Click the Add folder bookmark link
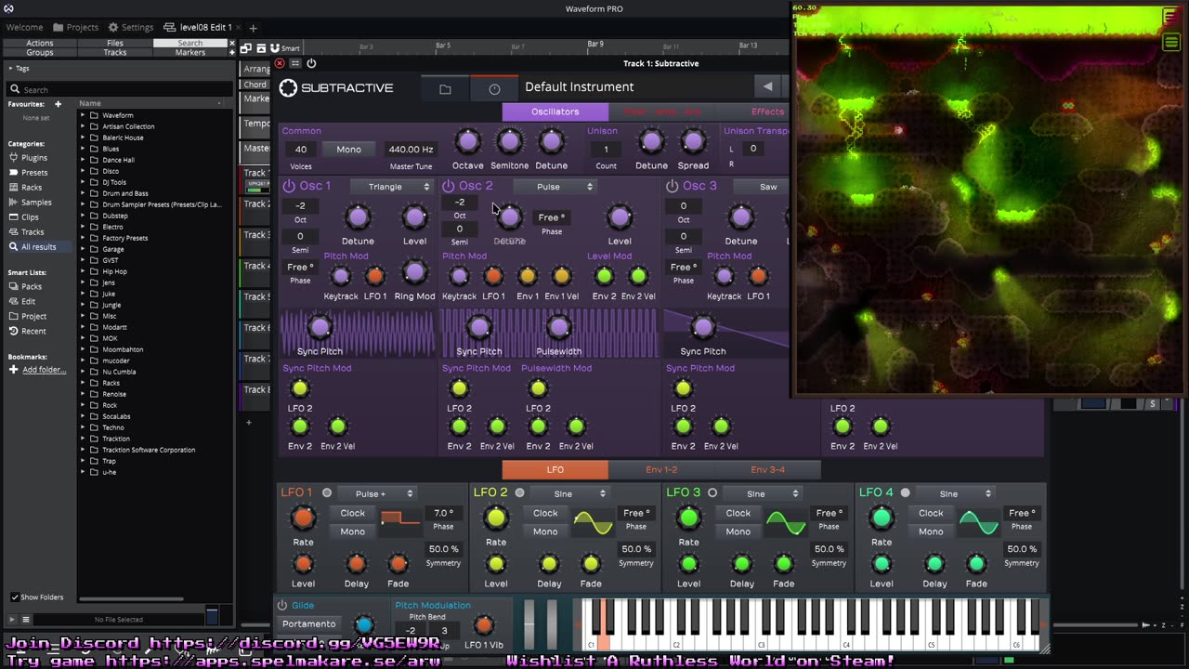Viewport: 1189px width, 669px height. 44,370
